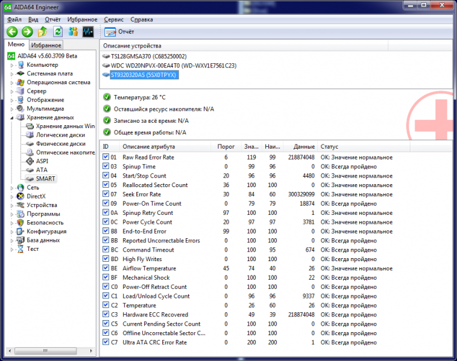Toggle the Seek Error Rate checkbox
This screenshot has width=457, height=361.
pyautogui.click(x=106, y=194)
